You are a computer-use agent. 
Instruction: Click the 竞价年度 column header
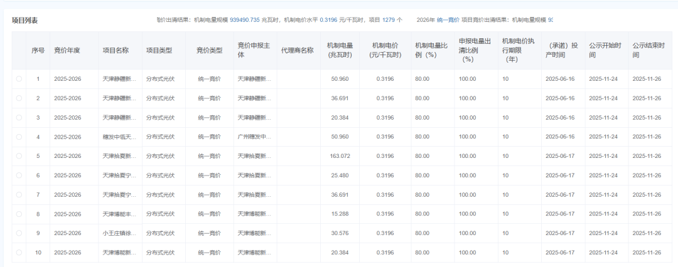67,50
